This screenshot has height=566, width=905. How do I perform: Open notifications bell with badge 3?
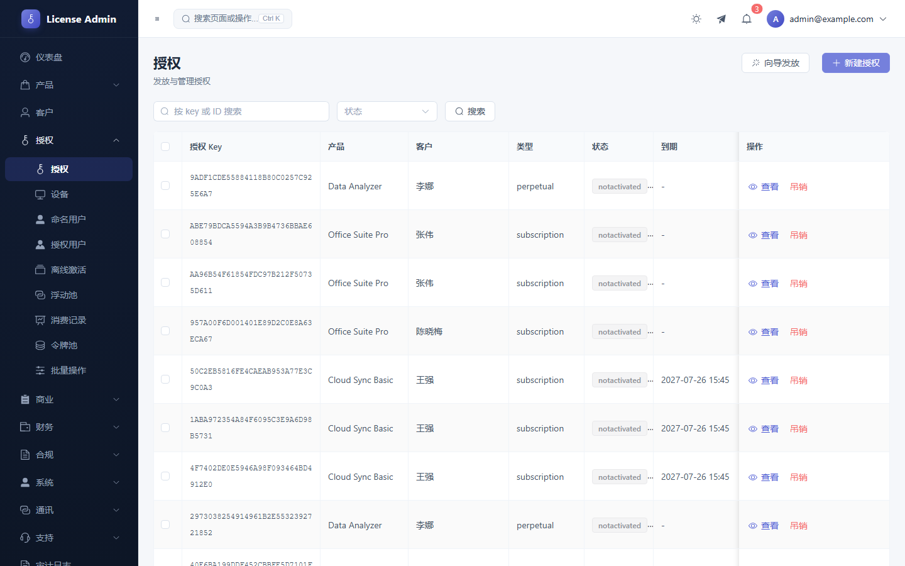[747, 19]
